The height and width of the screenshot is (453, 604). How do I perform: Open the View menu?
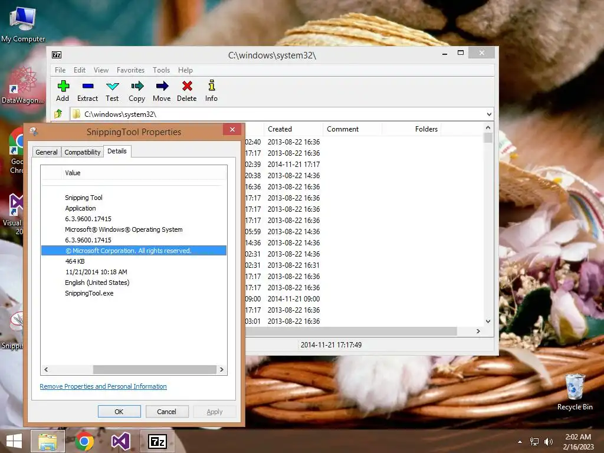(101, 70)
